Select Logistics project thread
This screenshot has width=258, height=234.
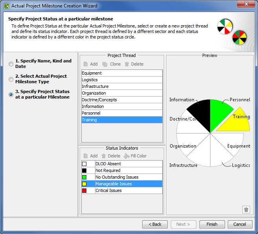(122, 80)
